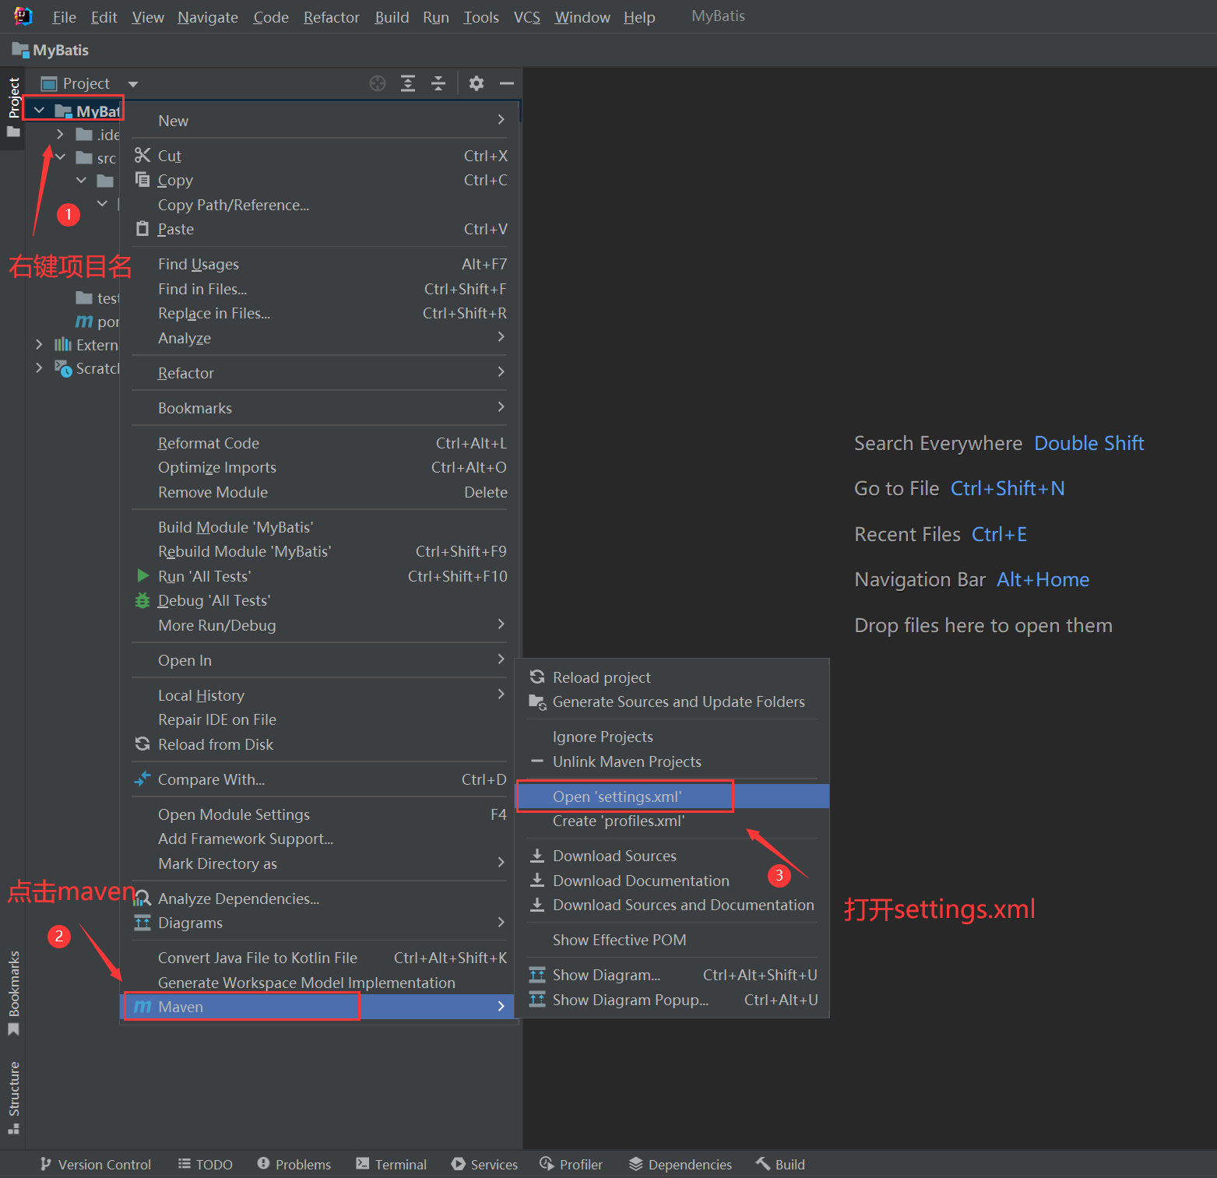Click the Reload project refresh icon
This screenshot has width=1217, height=1178.
pyautogui.click(x=537, y=677)
